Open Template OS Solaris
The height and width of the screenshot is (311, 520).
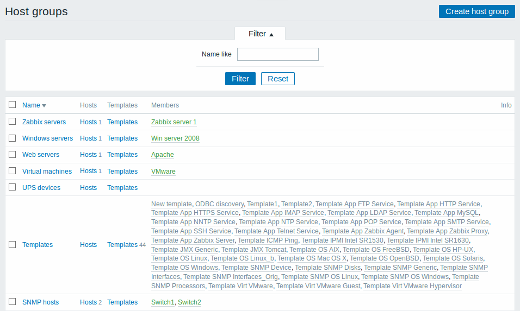click(453, 258)
